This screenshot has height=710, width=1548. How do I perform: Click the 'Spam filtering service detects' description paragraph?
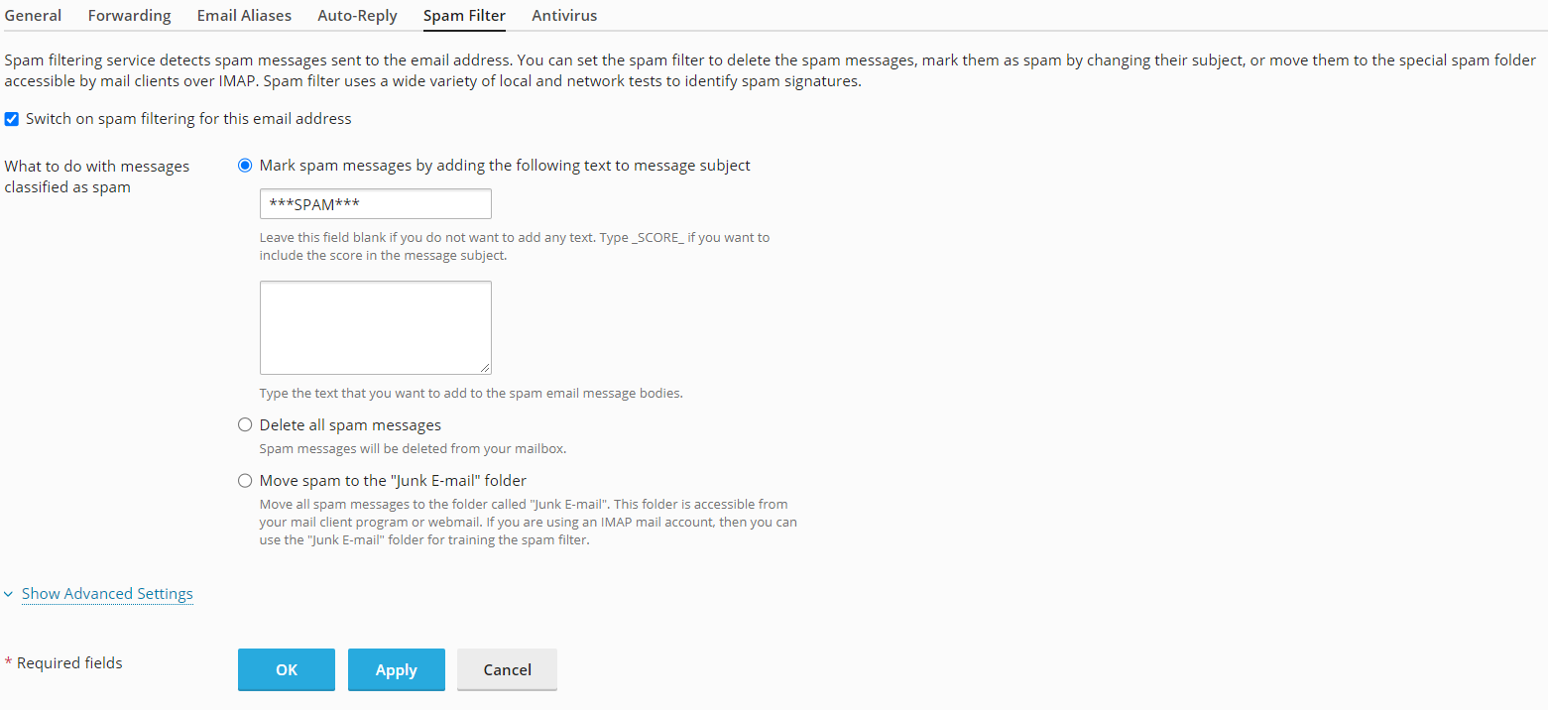point(771,70)
